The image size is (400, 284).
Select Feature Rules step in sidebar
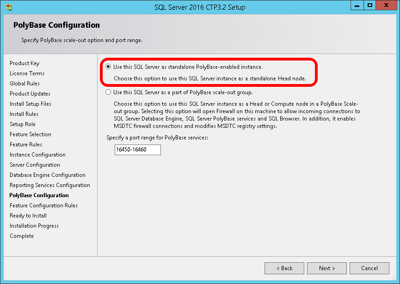(26, 145)
